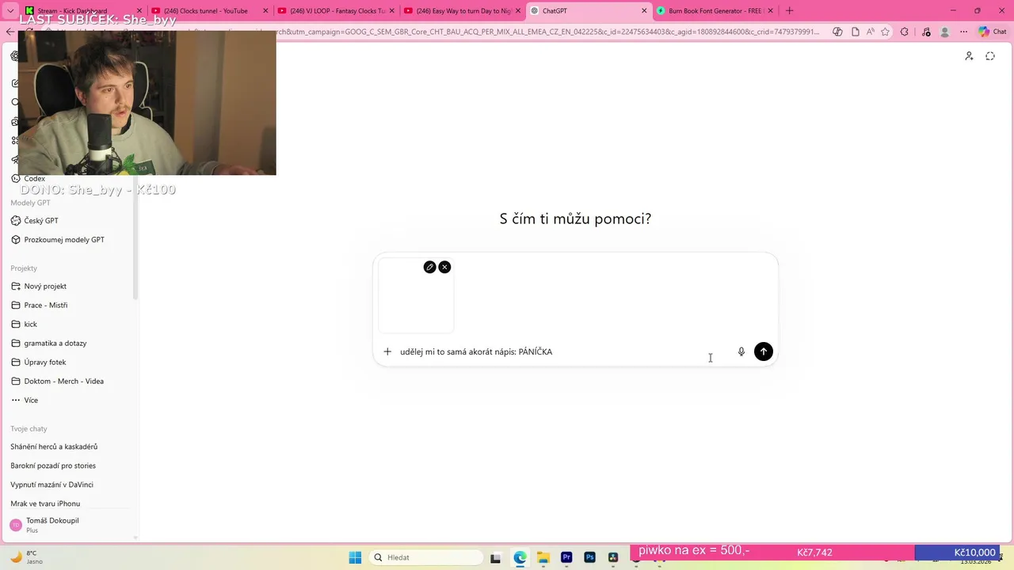Close the ChatGPT tab

tap(643, 11)
